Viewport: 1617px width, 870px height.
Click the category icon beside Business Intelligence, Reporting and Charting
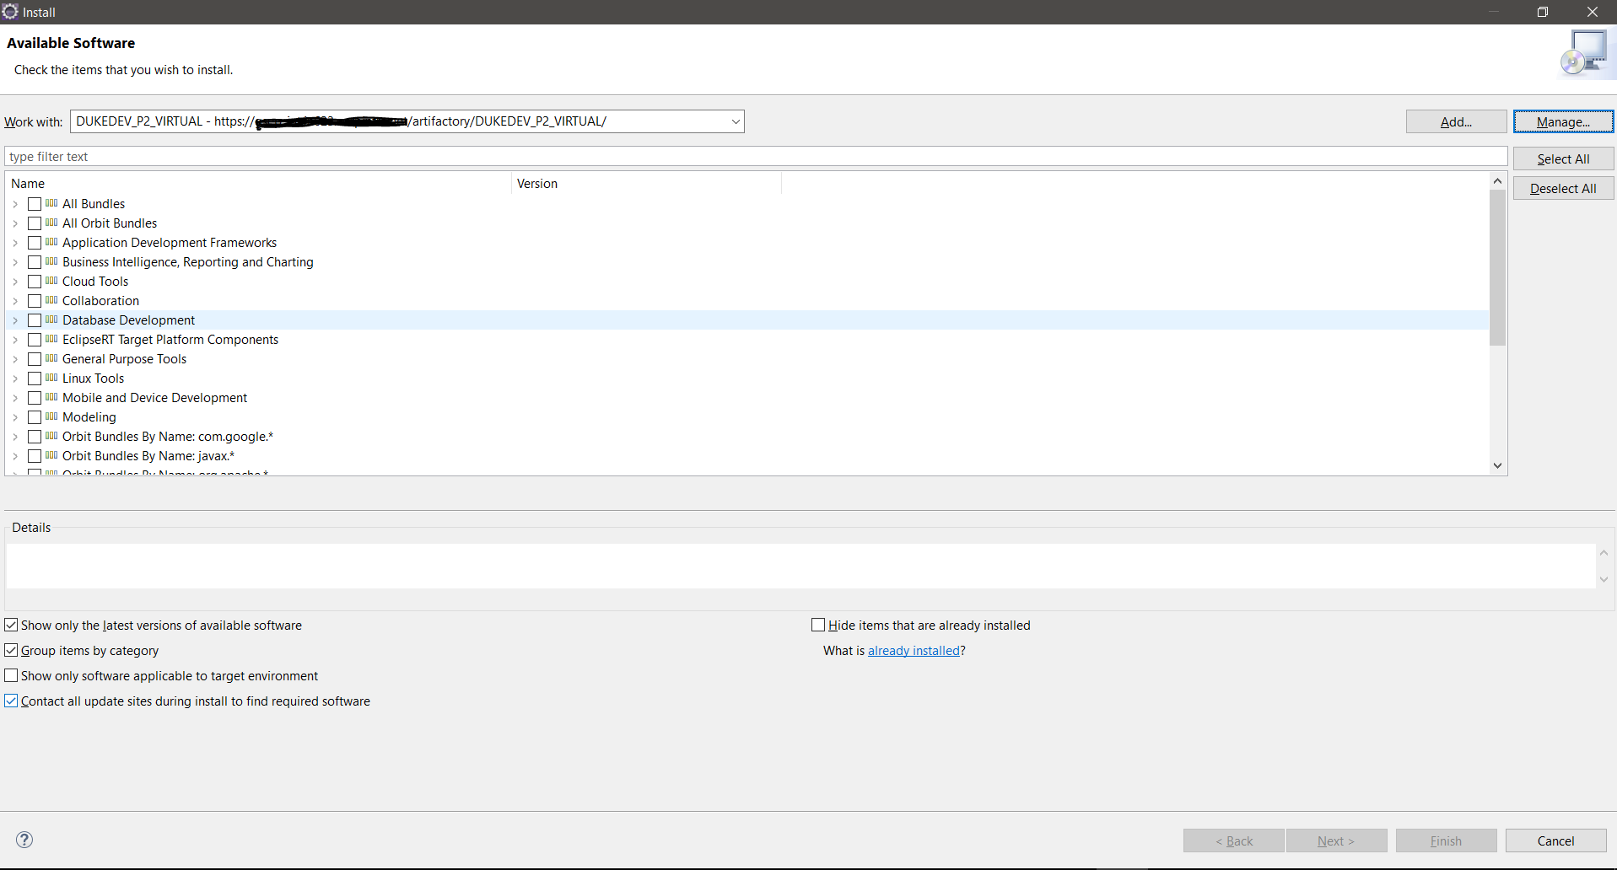[51, 261]
